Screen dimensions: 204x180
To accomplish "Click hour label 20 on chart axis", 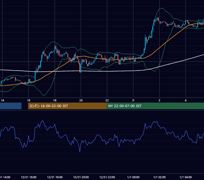I will [81, 100].
